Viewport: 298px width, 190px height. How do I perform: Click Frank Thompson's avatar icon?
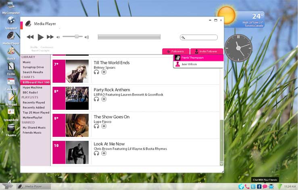[x=177, y=58]
